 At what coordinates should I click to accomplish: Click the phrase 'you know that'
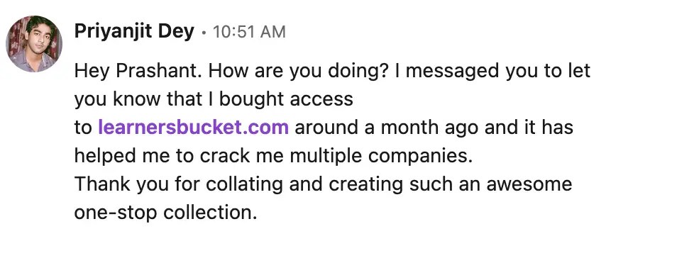[132, 99]
